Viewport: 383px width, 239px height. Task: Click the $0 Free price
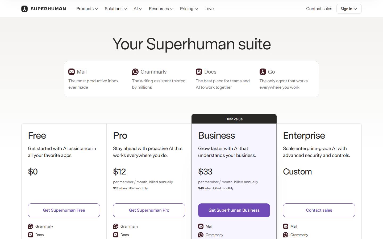(x=33, y=172)
